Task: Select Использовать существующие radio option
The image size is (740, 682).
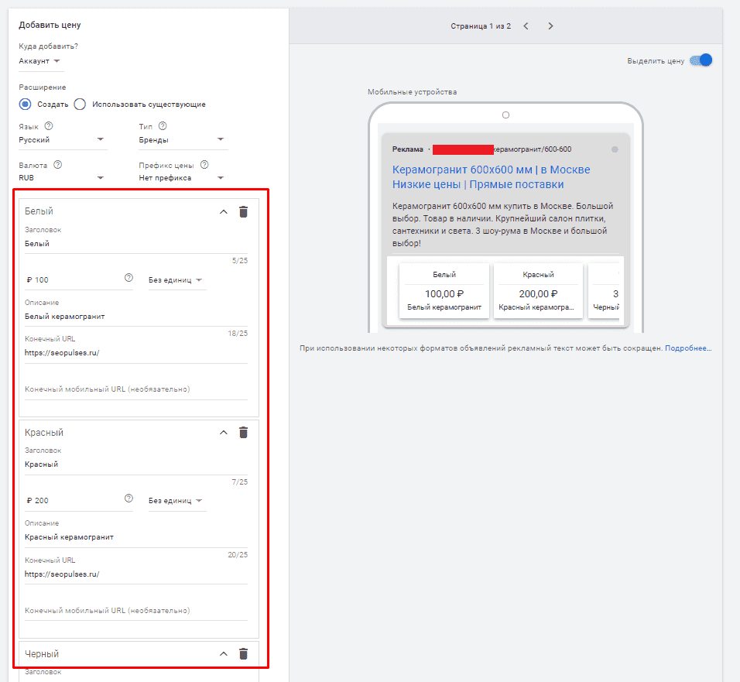Action: click(x=80, y=105)
